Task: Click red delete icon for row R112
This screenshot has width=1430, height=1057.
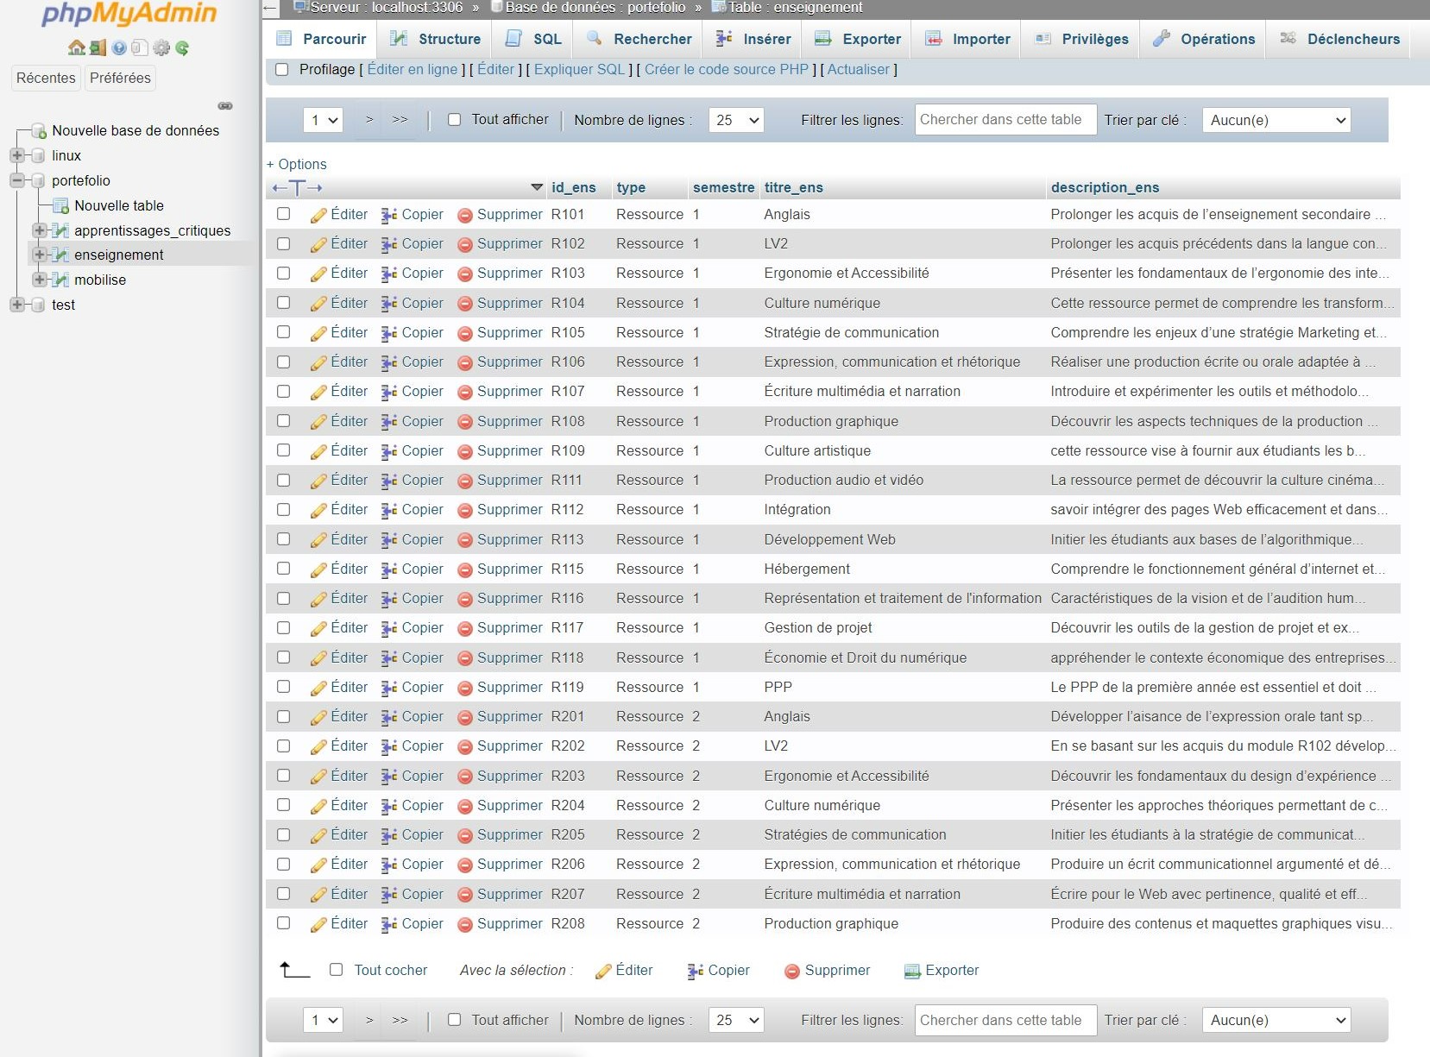Action: pyautogui.click(x=465, y=511)
